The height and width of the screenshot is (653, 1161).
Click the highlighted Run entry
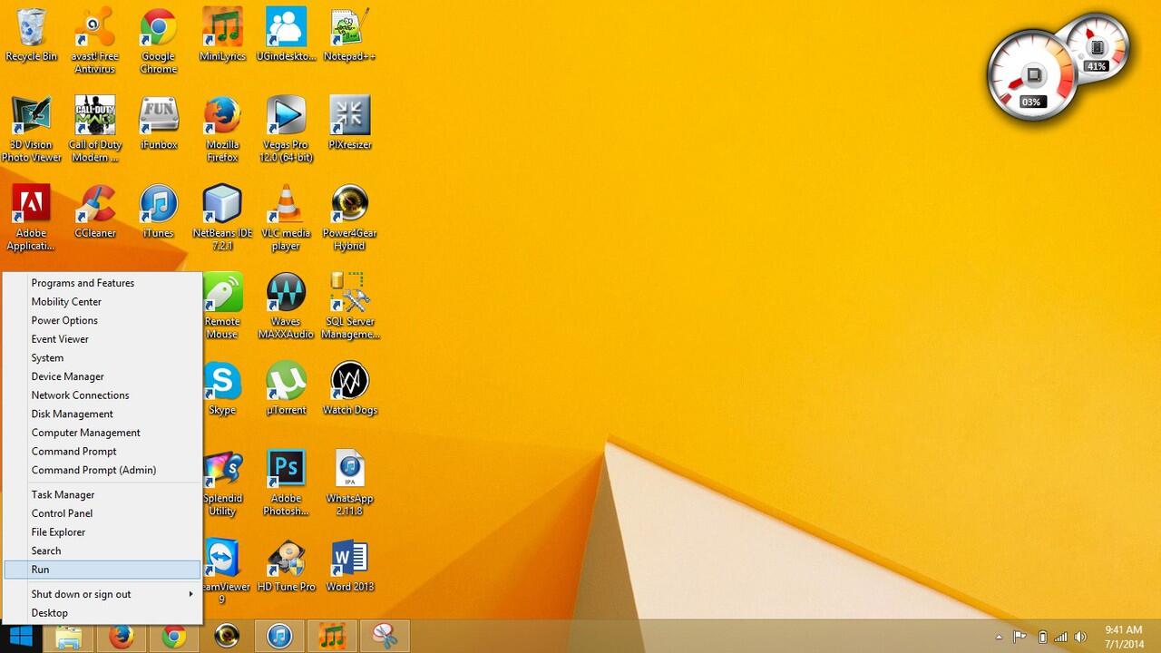click(102, 570)
